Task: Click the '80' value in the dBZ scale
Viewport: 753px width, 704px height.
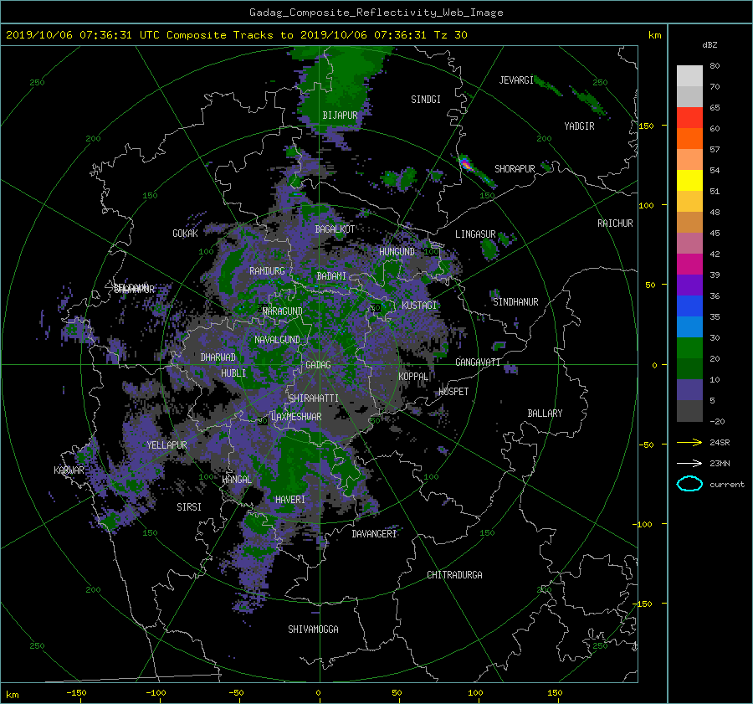Action: (715, 66)
